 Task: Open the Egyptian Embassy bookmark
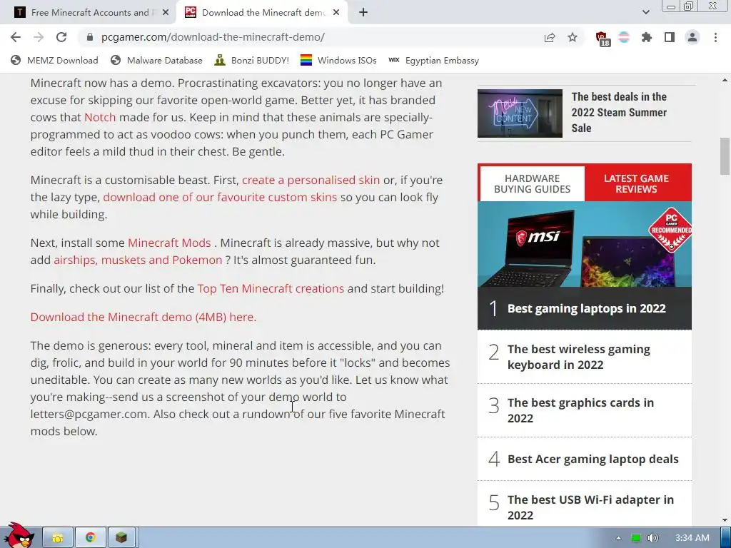click(x=433, y=61)
